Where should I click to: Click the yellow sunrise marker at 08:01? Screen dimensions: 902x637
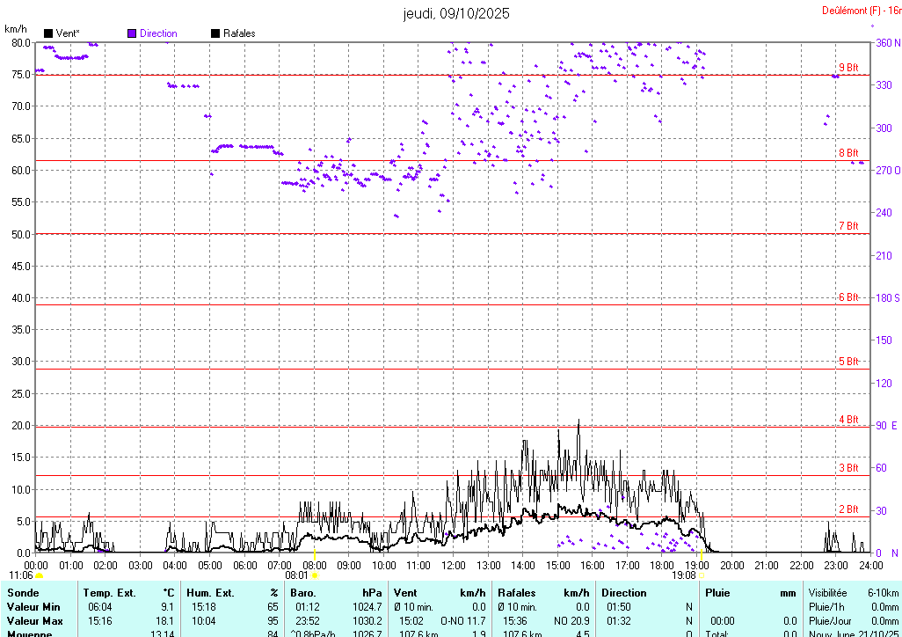click(x=314, y=575)
